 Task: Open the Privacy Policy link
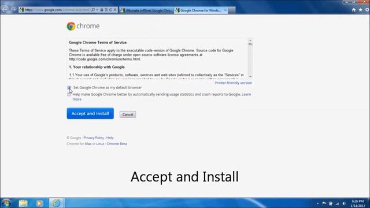point(94,138)
